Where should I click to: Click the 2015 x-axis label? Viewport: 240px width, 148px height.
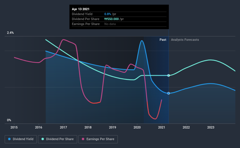coord(14,127)
